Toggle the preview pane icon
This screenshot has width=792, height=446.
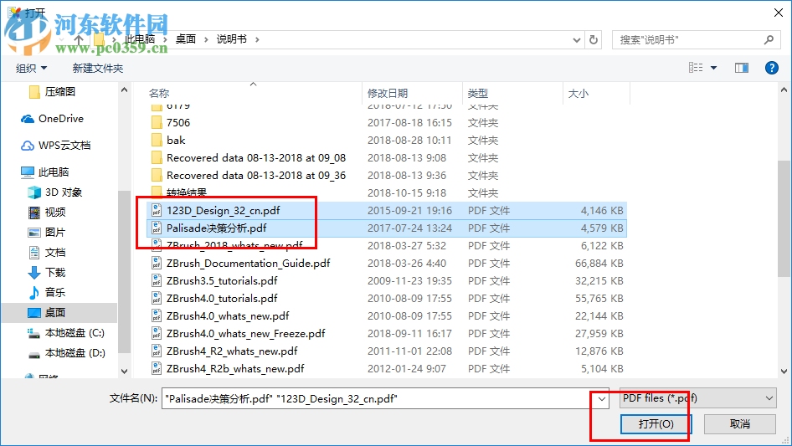click(742, 68)
